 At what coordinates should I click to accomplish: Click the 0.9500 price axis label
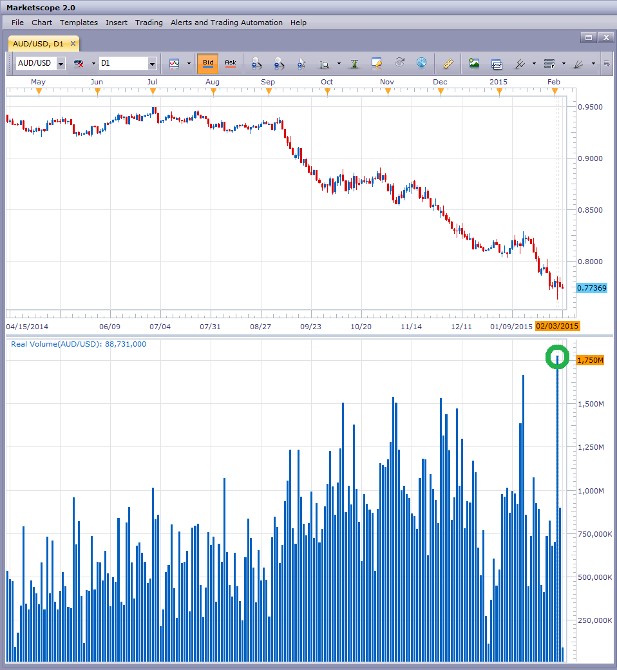coord(590,107)
